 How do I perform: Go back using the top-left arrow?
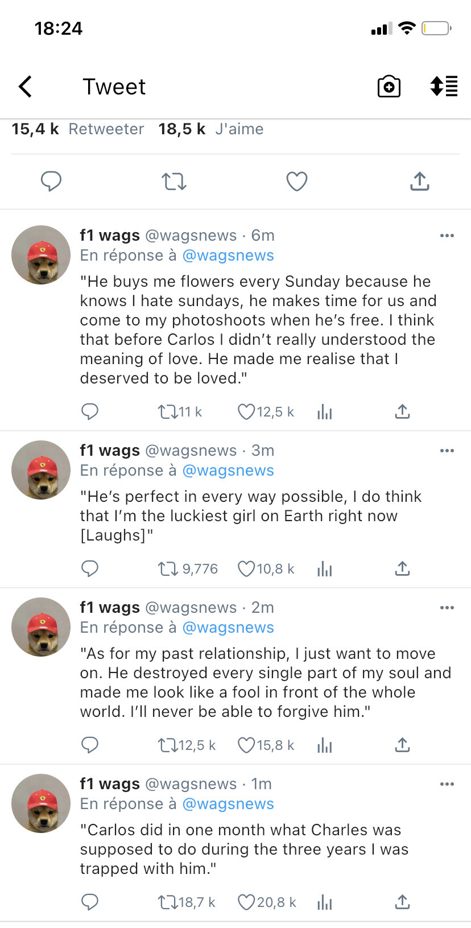pyautogui.click(x=26, y=87)
